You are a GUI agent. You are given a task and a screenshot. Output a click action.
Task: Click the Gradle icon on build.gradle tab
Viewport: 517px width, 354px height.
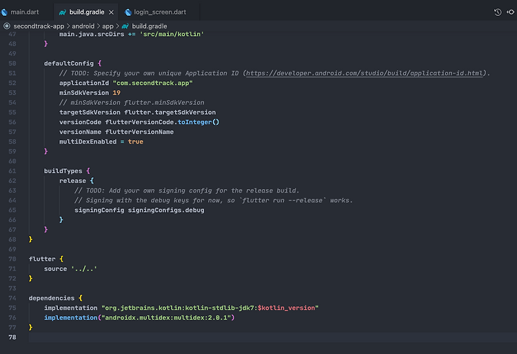tap(62, 12)
